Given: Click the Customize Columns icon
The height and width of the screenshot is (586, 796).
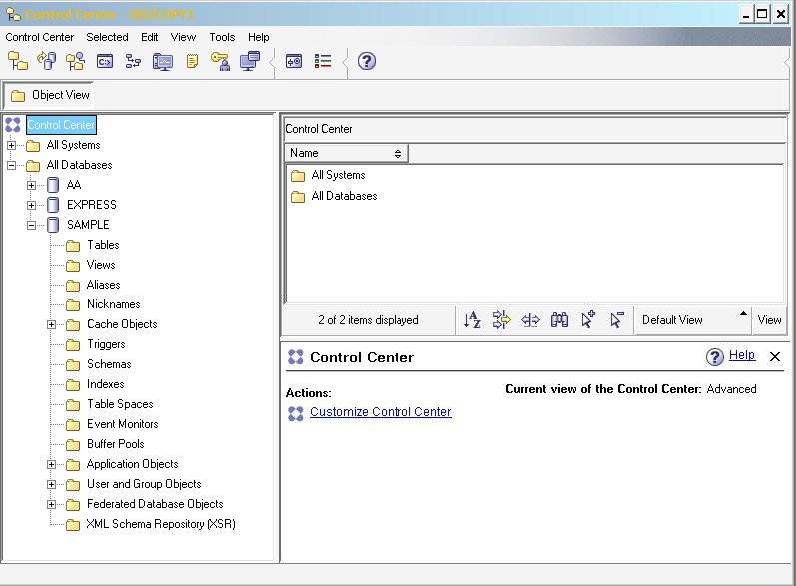Looking at the screenshot, I should [x=530, y=320].
